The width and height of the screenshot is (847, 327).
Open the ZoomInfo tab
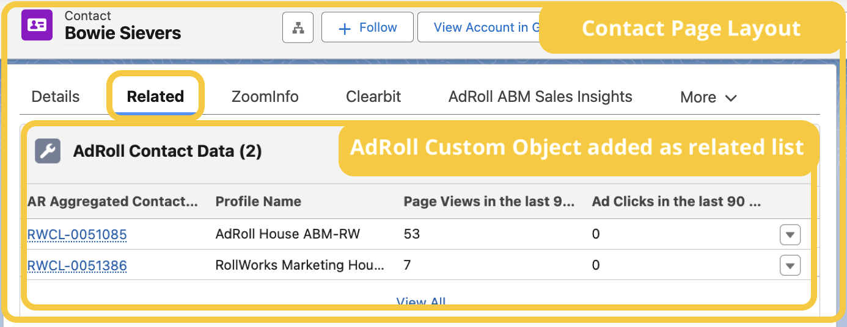[265, 96]
